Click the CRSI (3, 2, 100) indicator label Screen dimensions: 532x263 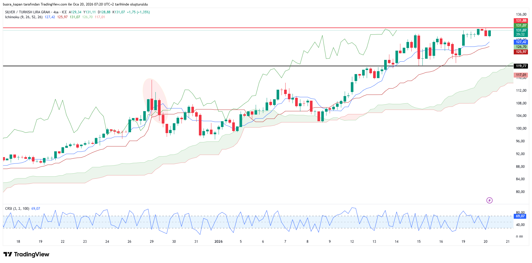(17, 208)
